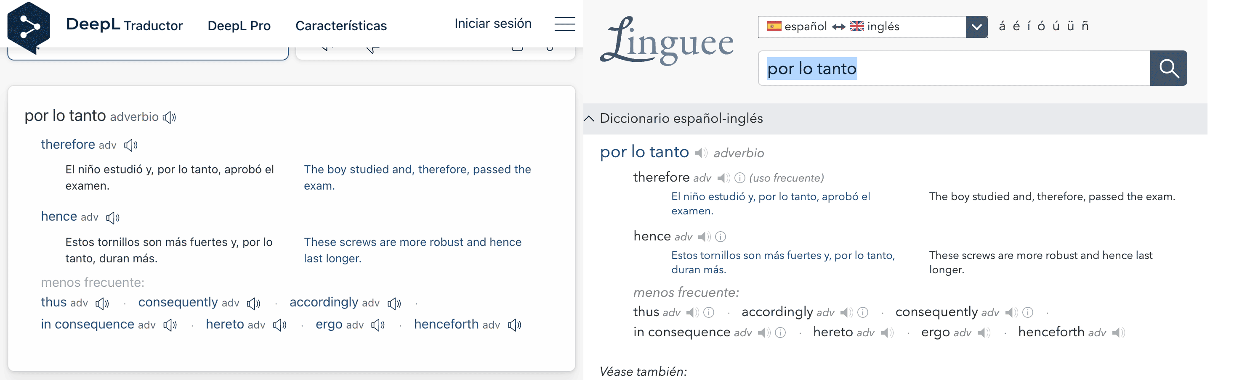
Task: Click the Linguee magnifier search button
Action: [x=1168, y=69]
